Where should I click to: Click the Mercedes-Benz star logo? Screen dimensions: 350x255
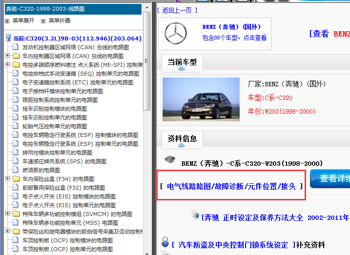click(x=176, y=34)
